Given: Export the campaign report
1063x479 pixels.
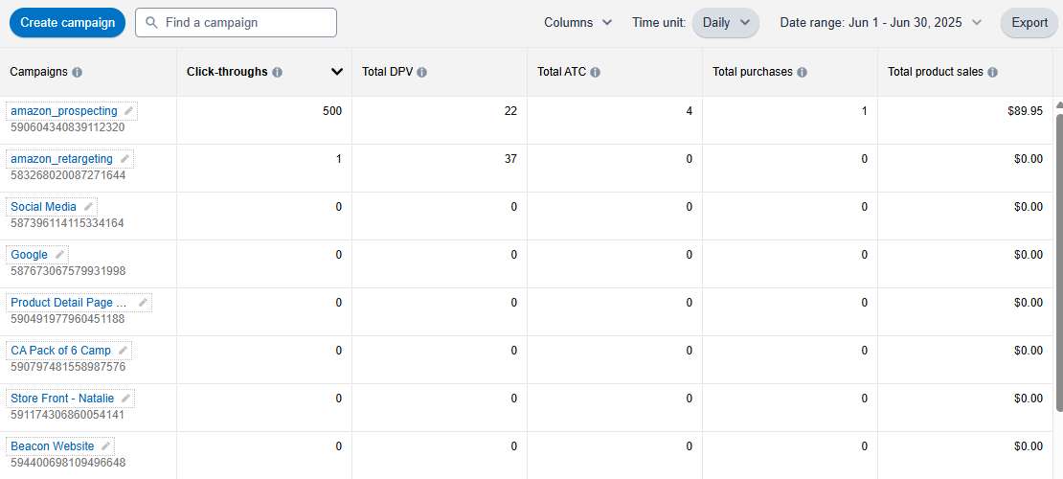Looking at the screenshot, I should (x=1029, y=23).
